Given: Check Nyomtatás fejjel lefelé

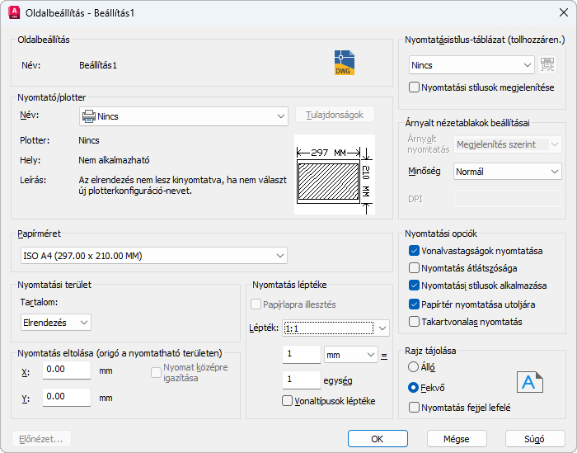Looking at the screenshot, I should pos(415,407).
